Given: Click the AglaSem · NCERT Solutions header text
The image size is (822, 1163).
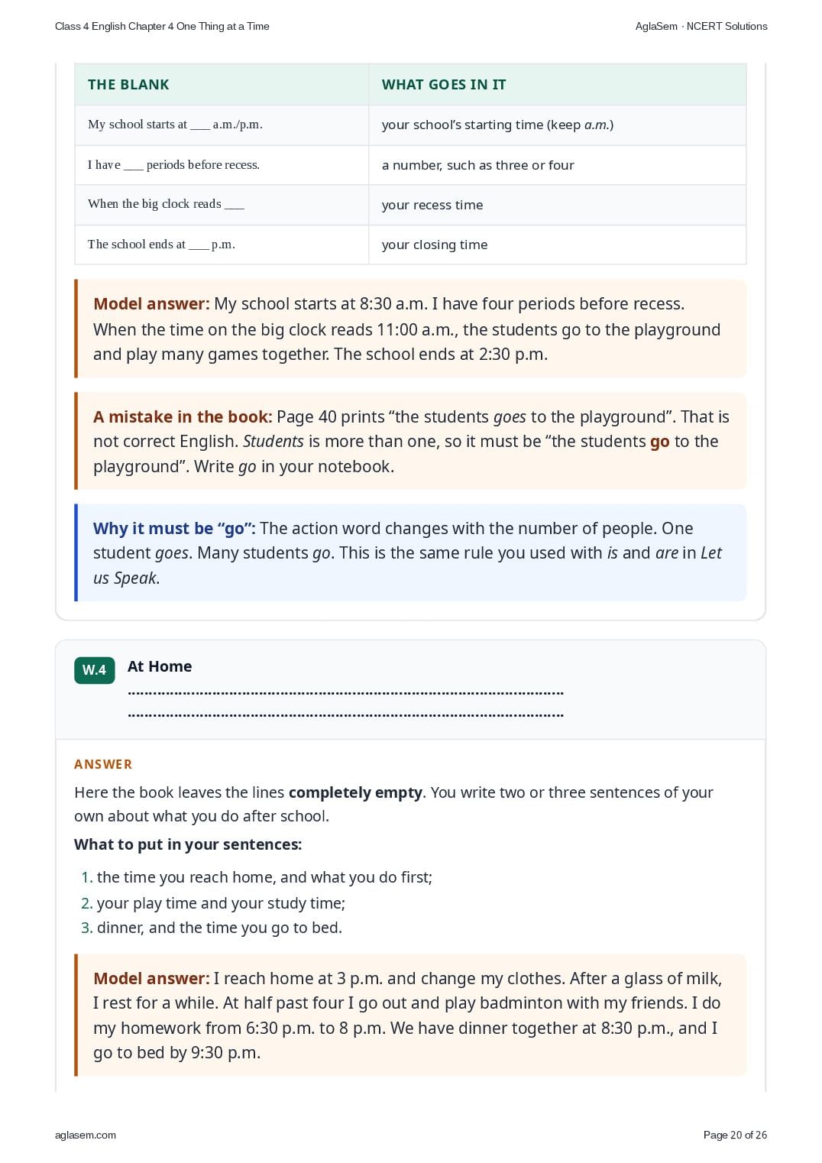Looking at the screenshot, I should click(x=701, y=26).
